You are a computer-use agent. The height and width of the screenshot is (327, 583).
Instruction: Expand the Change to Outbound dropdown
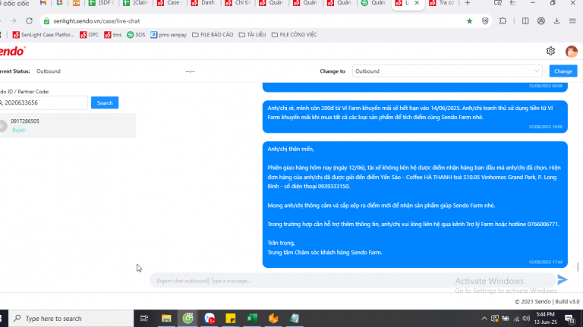pos(447,71)
